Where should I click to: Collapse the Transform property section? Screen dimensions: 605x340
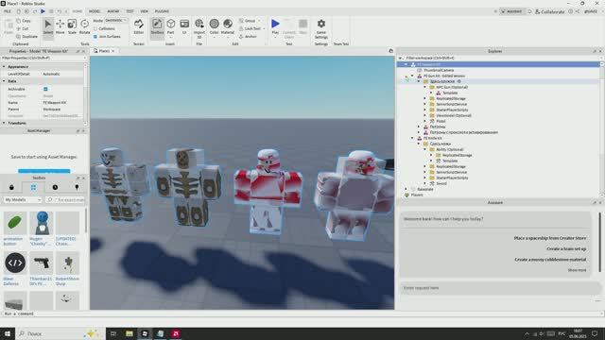(4, 123)
